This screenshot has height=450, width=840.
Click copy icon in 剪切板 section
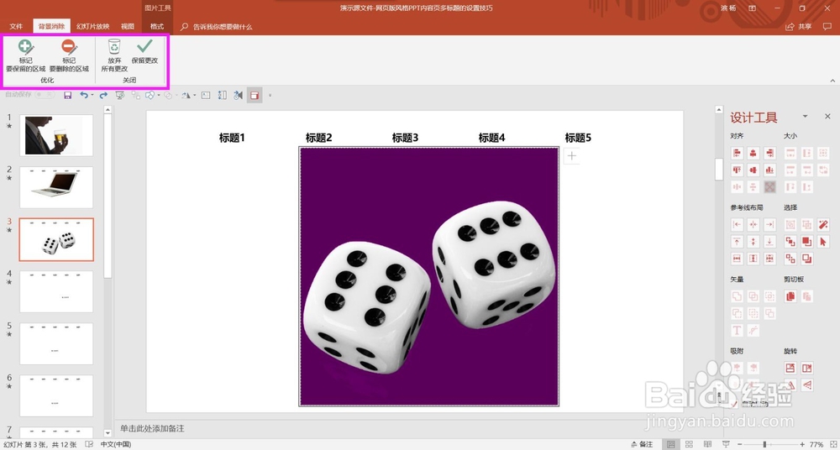[790, 296]
